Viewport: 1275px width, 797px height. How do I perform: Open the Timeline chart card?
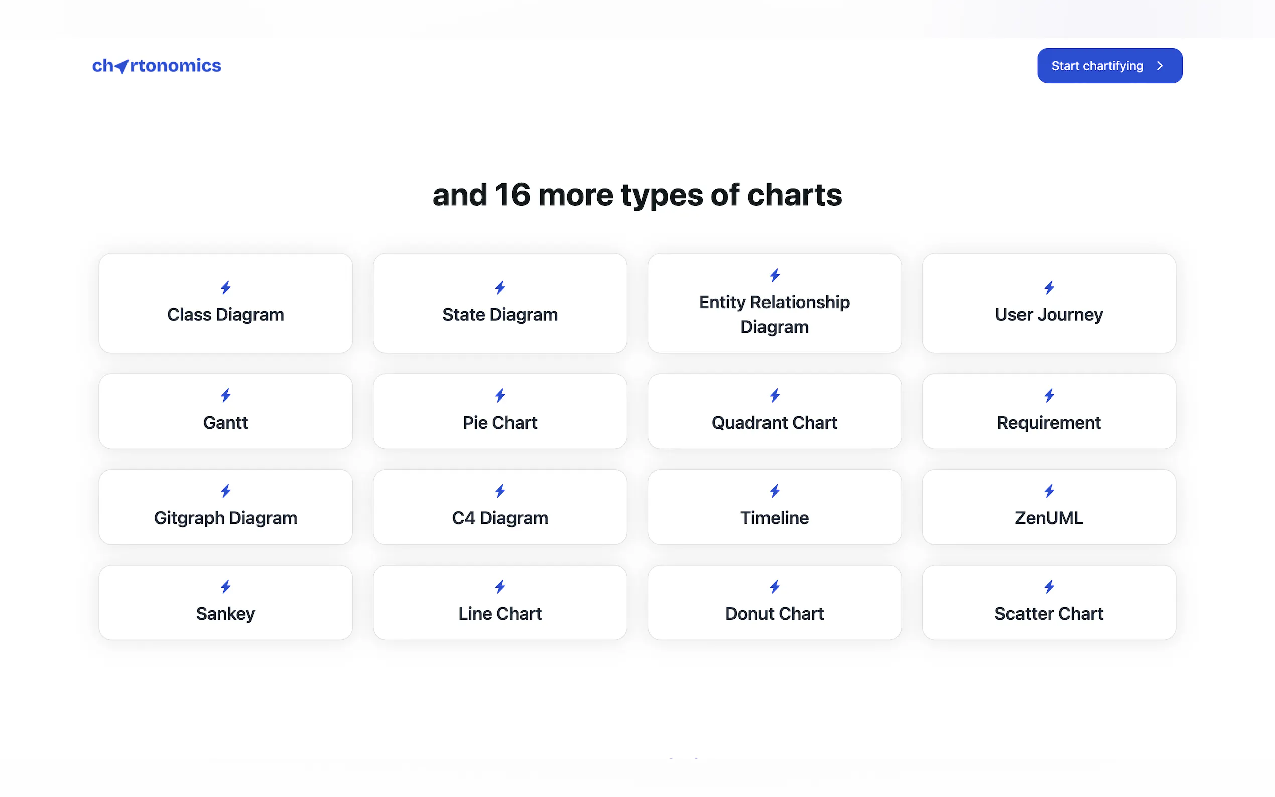pyautogui.click(x=774, y=507)
